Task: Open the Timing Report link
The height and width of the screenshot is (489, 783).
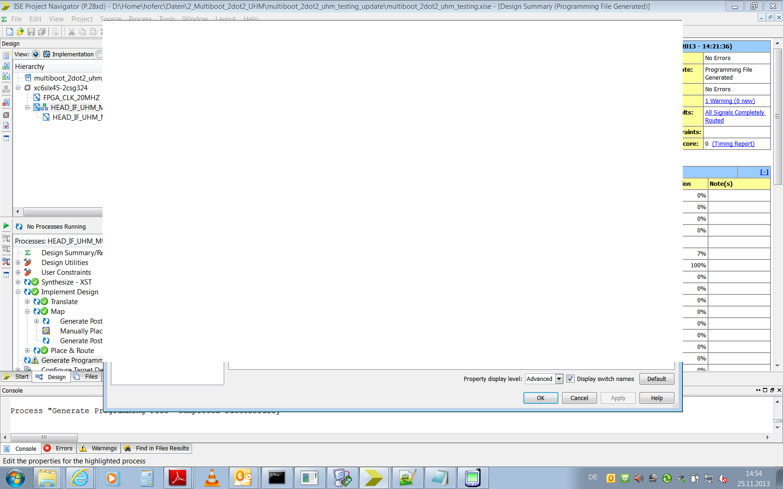Action: 733,144
